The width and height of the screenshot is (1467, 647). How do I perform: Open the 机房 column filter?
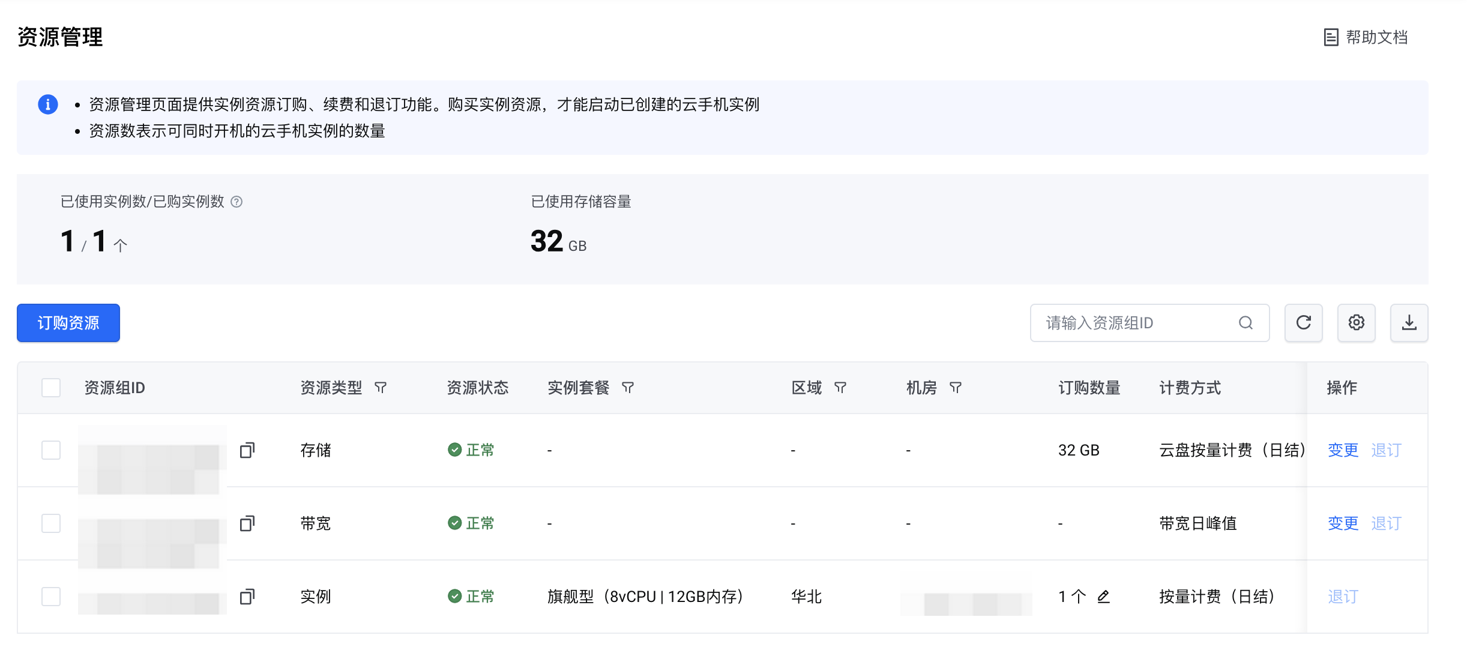pyautogui.click(x=956, y=388)
